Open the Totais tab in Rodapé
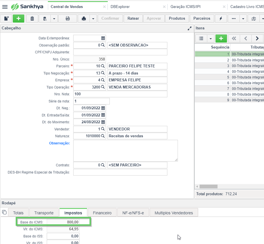This screenshot has height=244, width=264. pyautogui.click(x=18, y=213)
